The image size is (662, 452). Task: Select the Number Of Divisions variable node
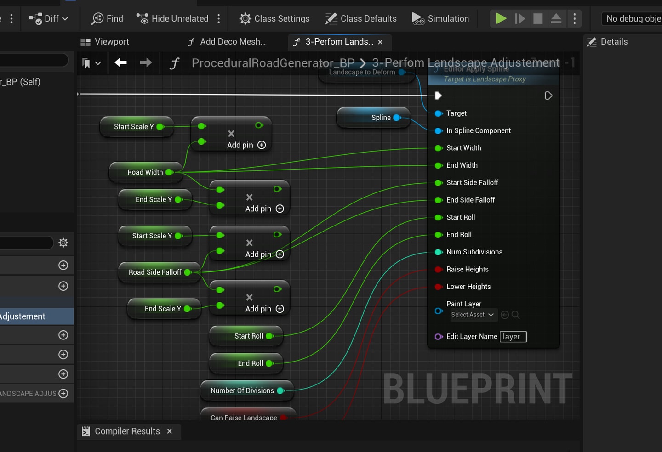pyautogui.click(x=247, y=391)
